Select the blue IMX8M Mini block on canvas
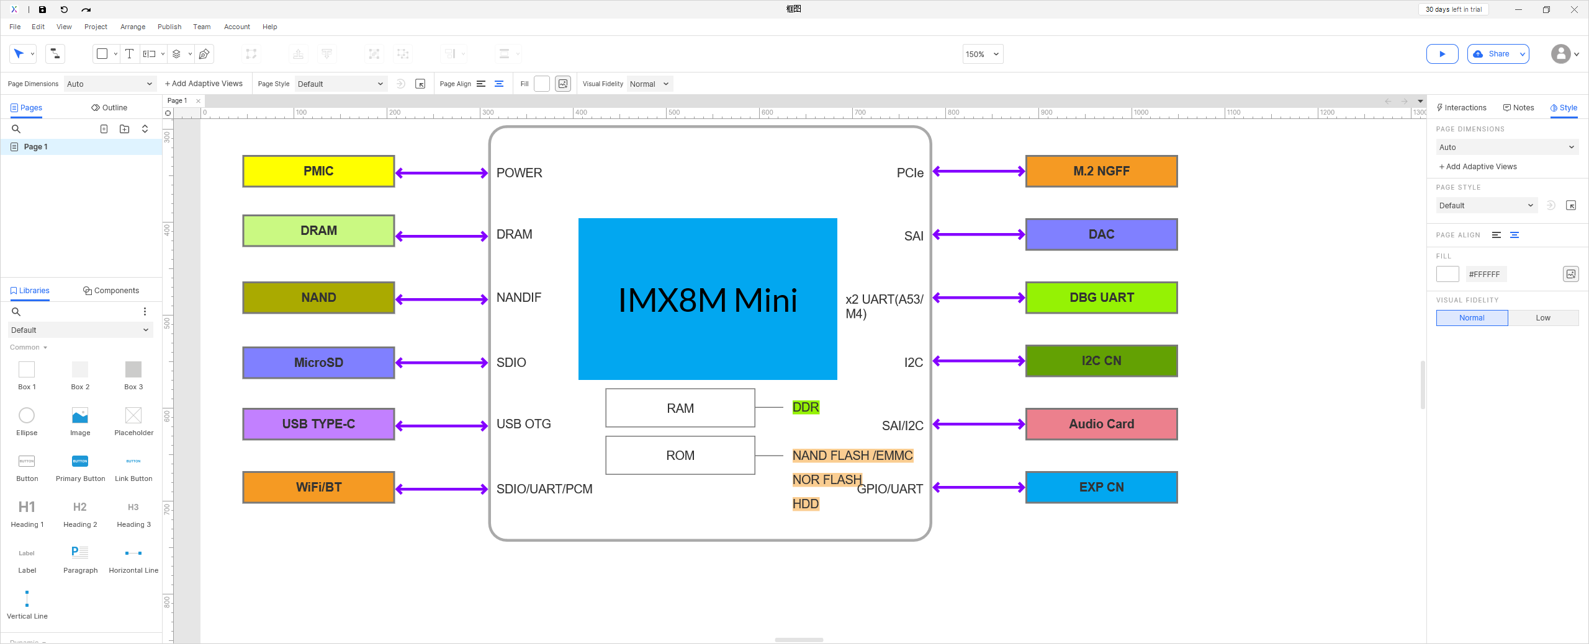This screenshot has height=644, width=1589. pos(708,299)
